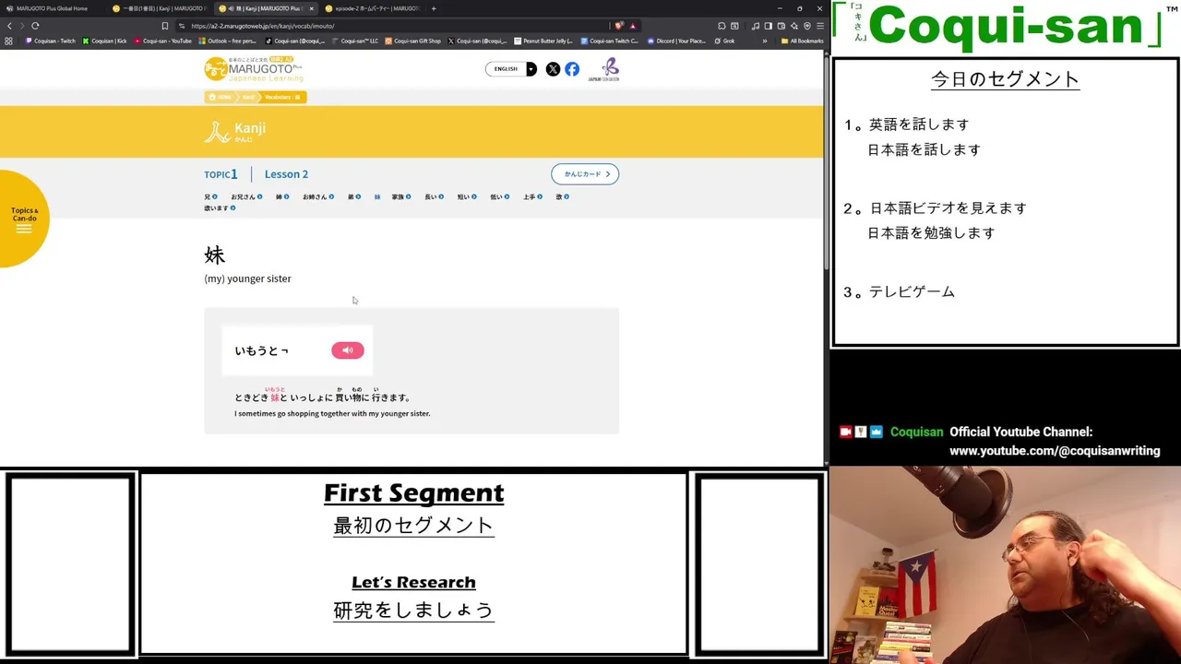
Task: Switch to the 一番目 Kanji MARUGOTO tab
Action: 159,8
